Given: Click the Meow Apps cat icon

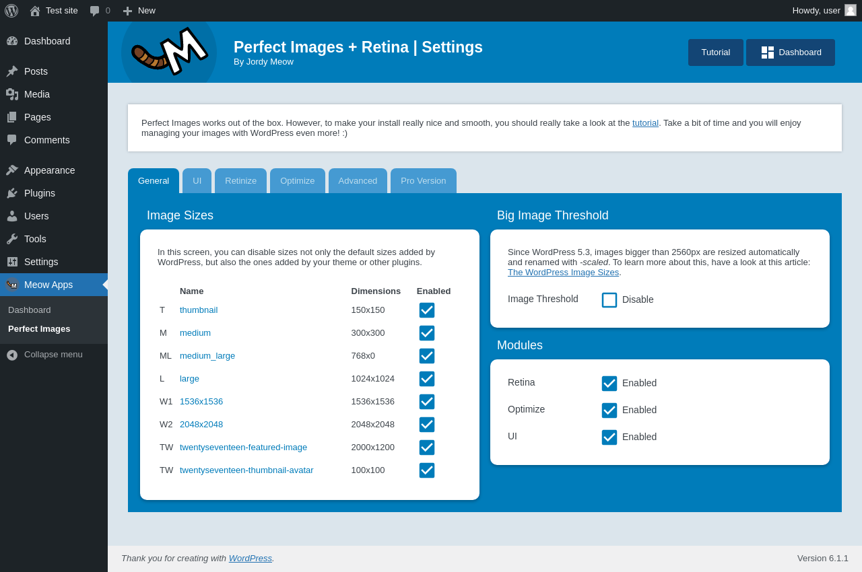Looking at the screenshot, I should [12, 285].
